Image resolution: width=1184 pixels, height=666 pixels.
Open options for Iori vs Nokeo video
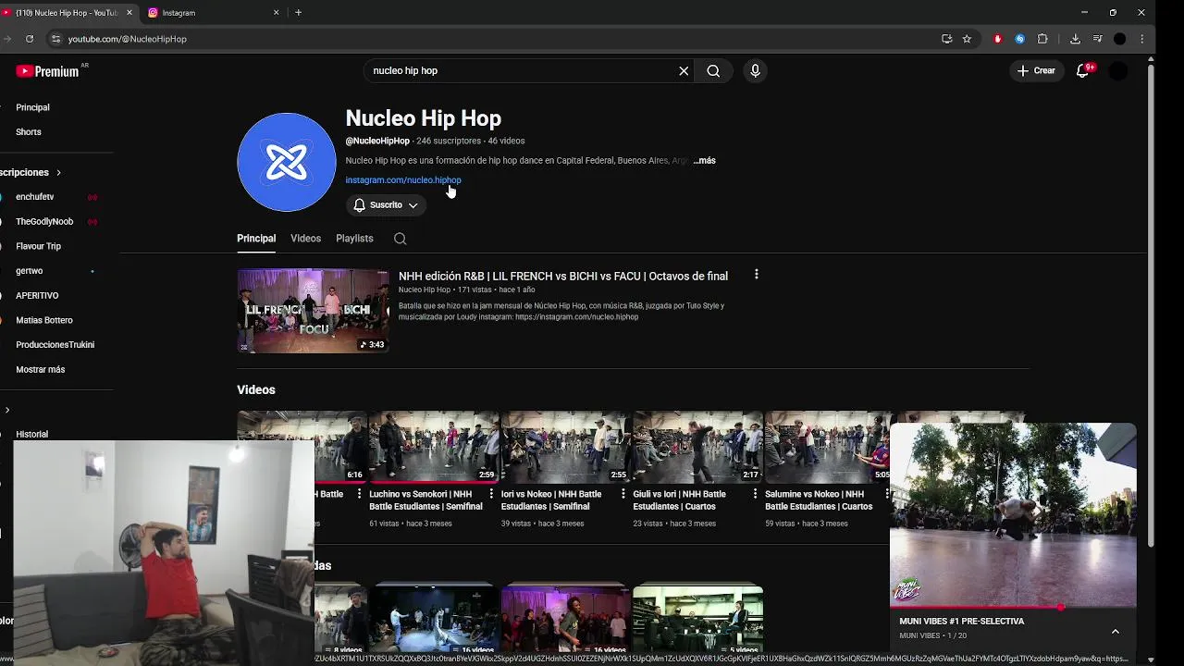coord(623,494)
